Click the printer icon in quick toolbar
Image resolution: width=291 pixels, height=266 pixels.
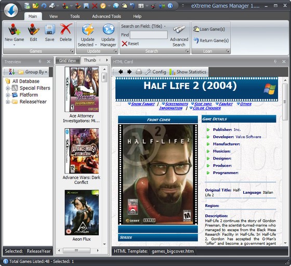pos(52,6)
